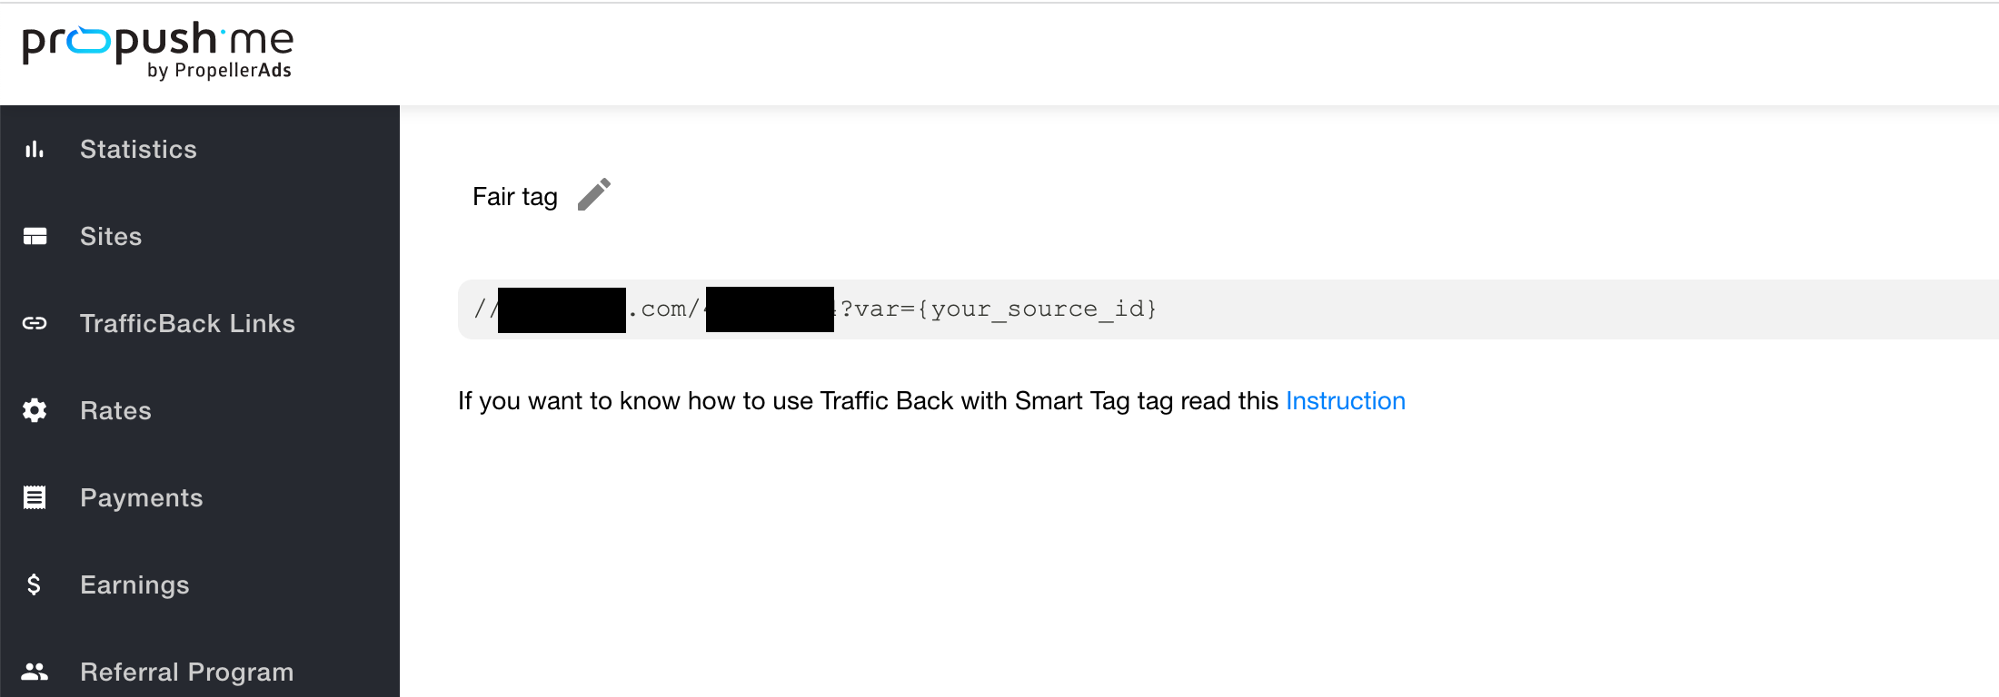Click the Rates gear icon
This screenshot has height=697, width=1999.
point(35,410)
